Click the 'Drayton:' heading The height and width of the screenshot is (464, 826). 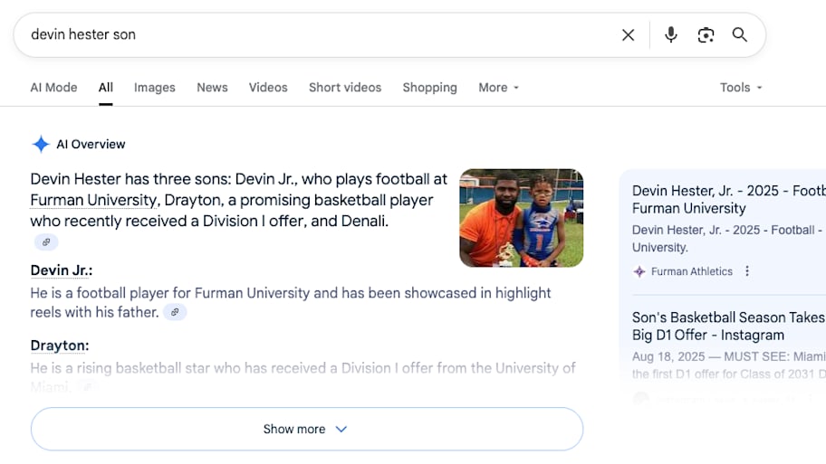tap(60, 346)
